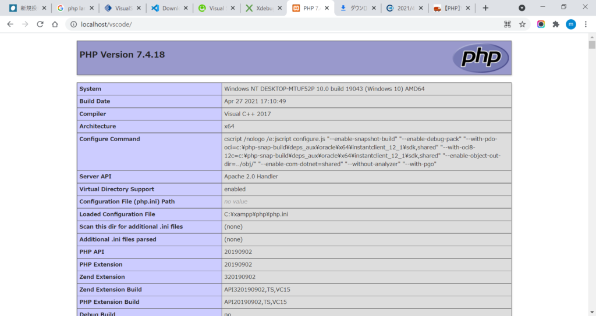The width and height of the screenshot is (596, 316).
Task: Click the Virtual Directory Support label
Action: pyautogui.click(x=116, y=189)
